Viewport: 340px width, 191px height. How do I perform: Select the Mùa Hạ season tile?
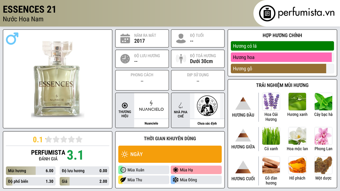tap(196, 170)
